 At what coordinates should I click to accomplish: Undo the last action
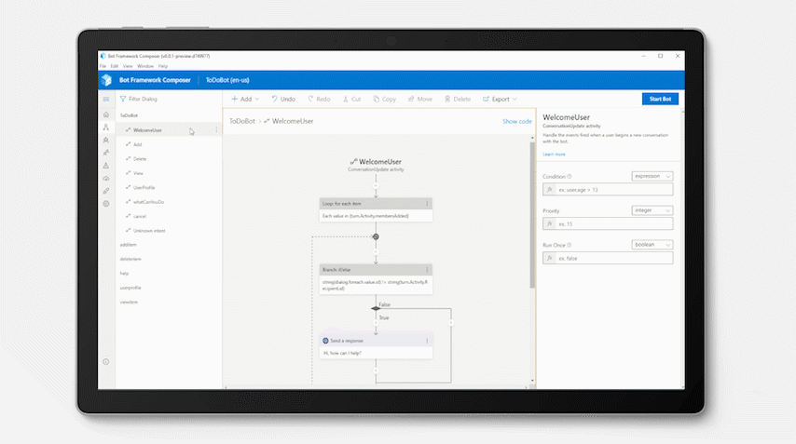pyautogui.click(x=283, y=99)
